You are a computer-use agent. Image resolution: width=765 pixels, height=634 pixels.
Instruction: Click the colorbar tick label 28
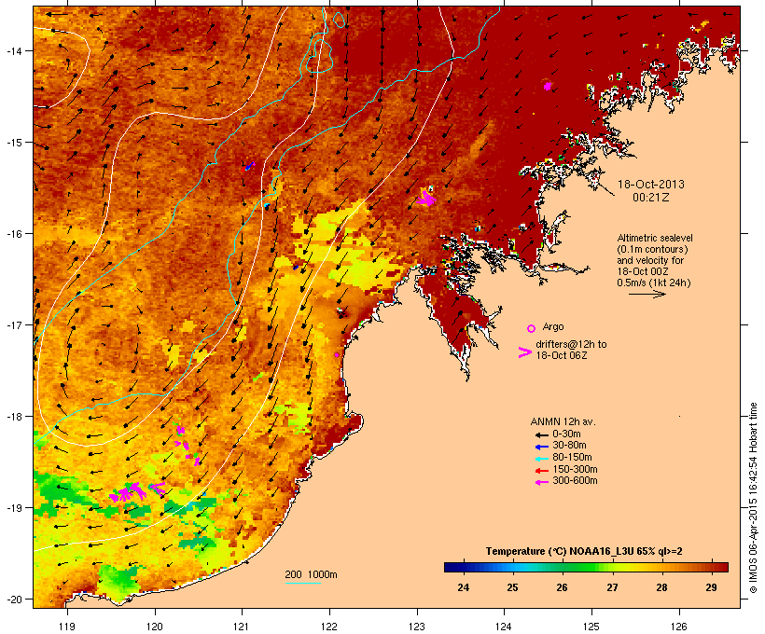661,587
